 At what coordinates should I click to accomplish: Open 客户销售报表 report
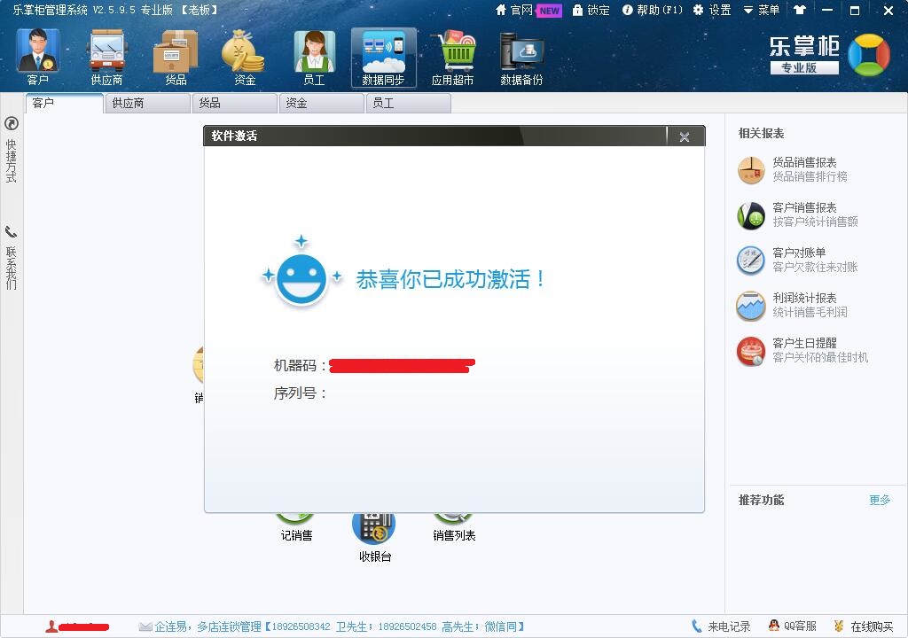click(x=797, y=214)
